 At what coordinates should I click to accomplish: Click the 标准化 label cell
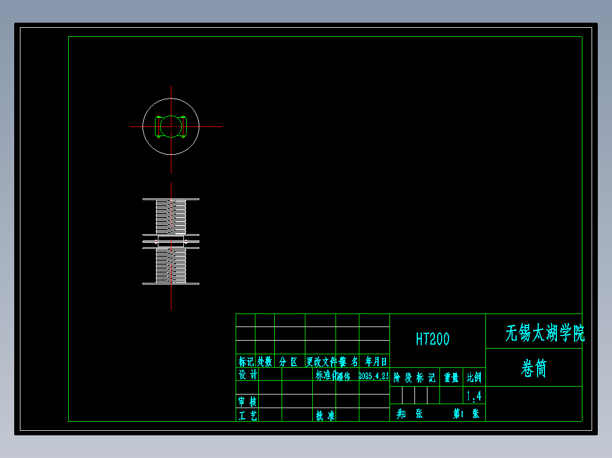(326, 375)
